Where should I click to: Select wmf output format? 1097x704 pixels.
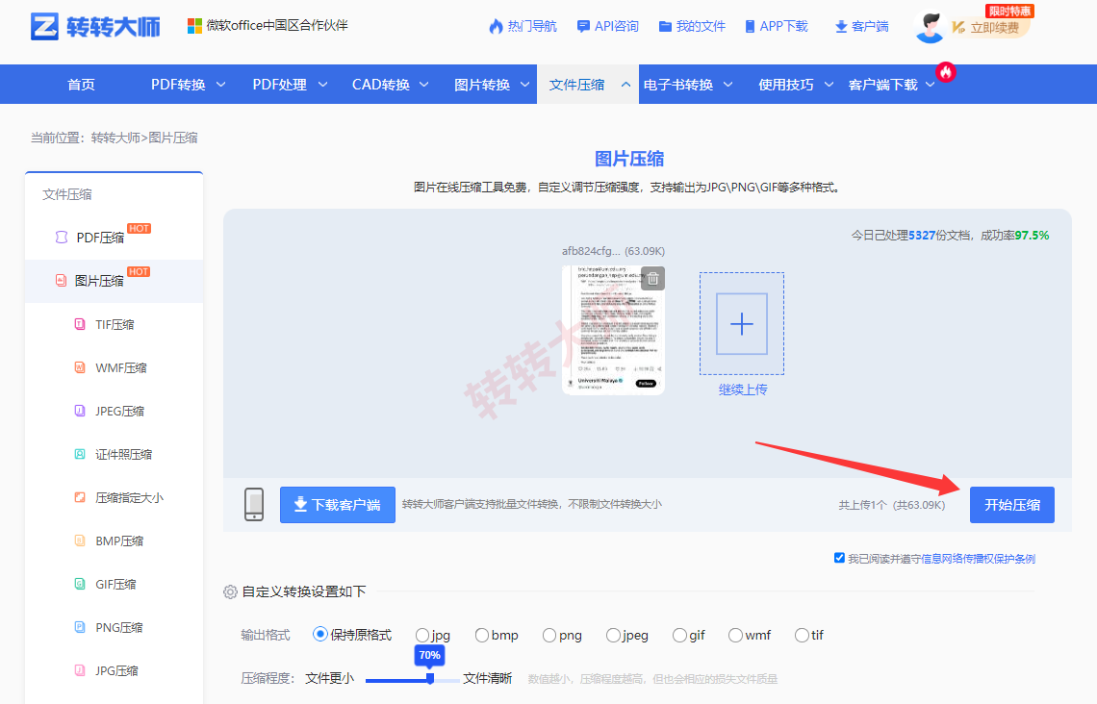pyautogui.click(x=735, y=635)
